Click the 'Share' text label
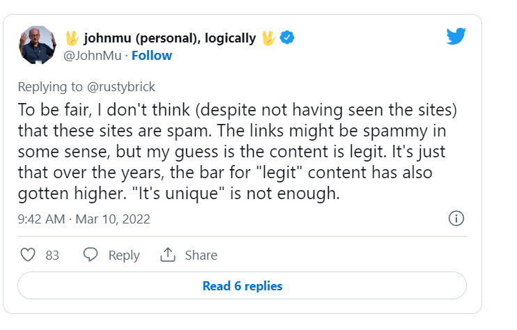Image resolution: width=517 pixels, height=330 pixels. (201, 256)
